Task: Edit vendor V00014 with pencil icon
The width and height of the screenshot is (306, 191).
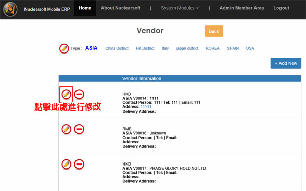Action: click(x=66, y=94)
